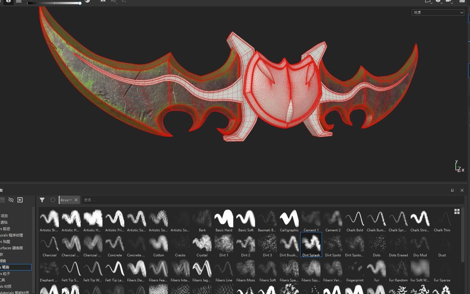Pick the Chalk Stro... brush
The height and width of the screenshot is (294, 470).
coord(420,221)
